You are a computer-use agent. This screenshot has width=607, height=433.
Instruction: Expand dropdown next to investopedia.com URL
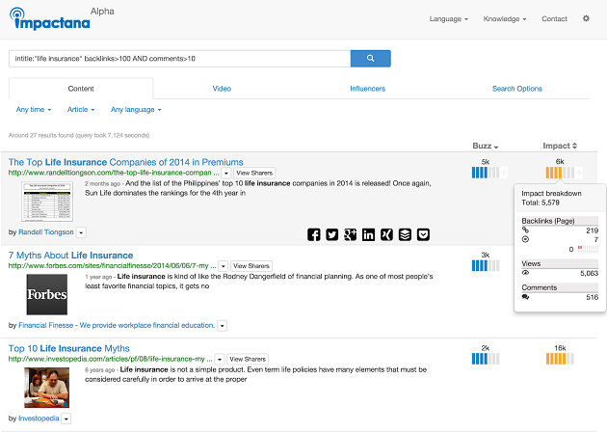(x=220, y=360)
